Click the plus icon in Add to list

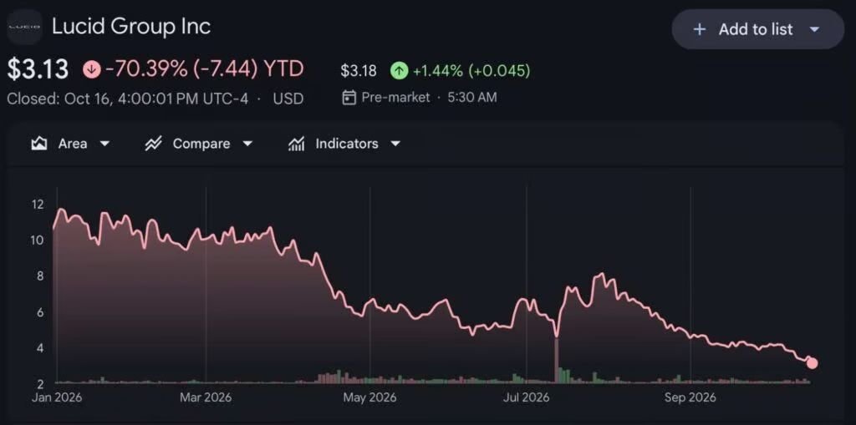699,29
